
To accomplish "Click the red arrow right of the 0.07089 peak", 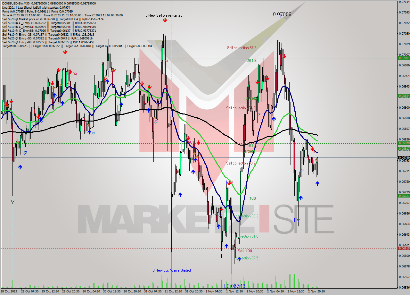I will (284, 56).
